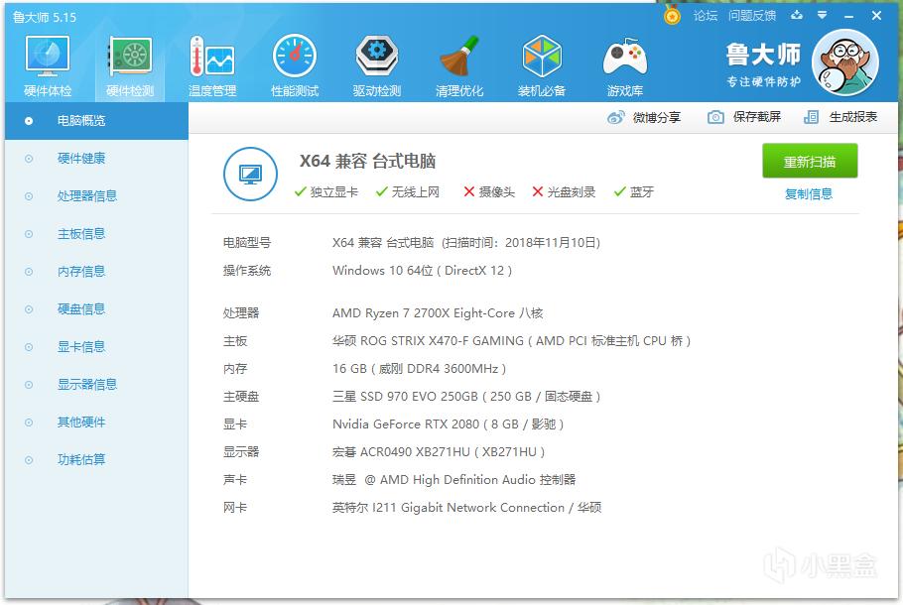Click the 主硬盘 row label
Screen dimensions: 903x605
[241, 396]
